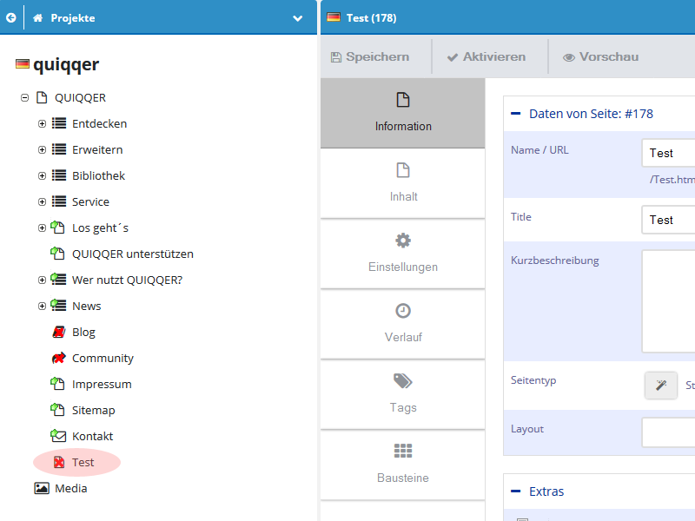
Task: Select the Test page in tree
Action: tap(83, 463)
